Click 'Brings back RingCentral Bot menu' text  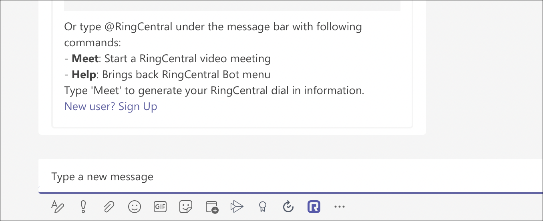coord(186,75)
